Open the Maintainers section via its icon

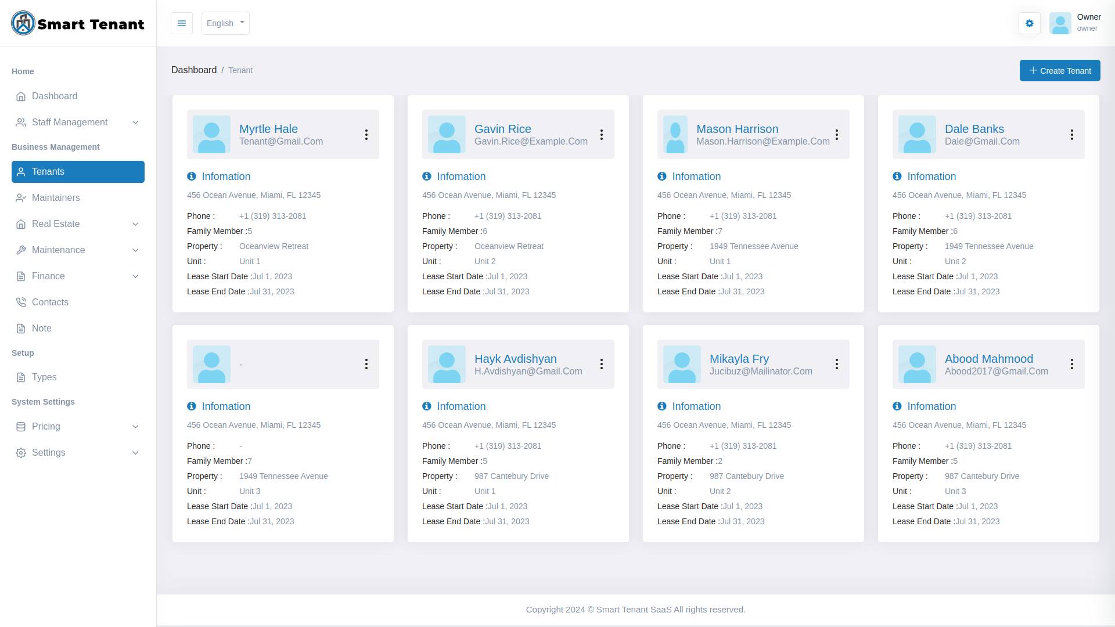[21, 198]
